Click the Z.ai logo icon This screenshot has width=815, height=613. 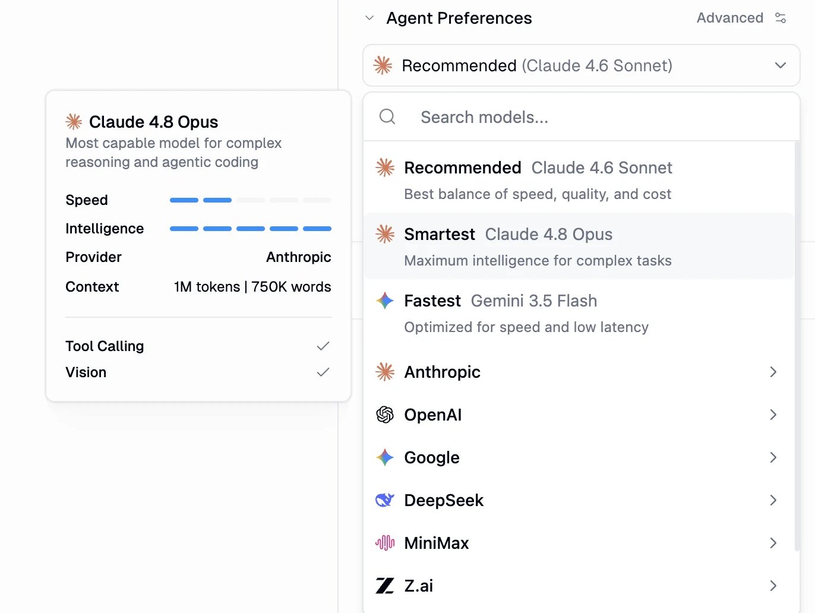tap(385, 586)
